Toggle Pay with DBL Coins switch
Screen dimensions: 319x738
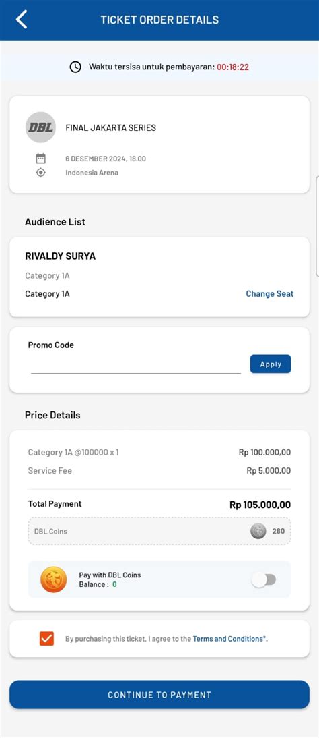pyautogui.click(x=264, y=580)
